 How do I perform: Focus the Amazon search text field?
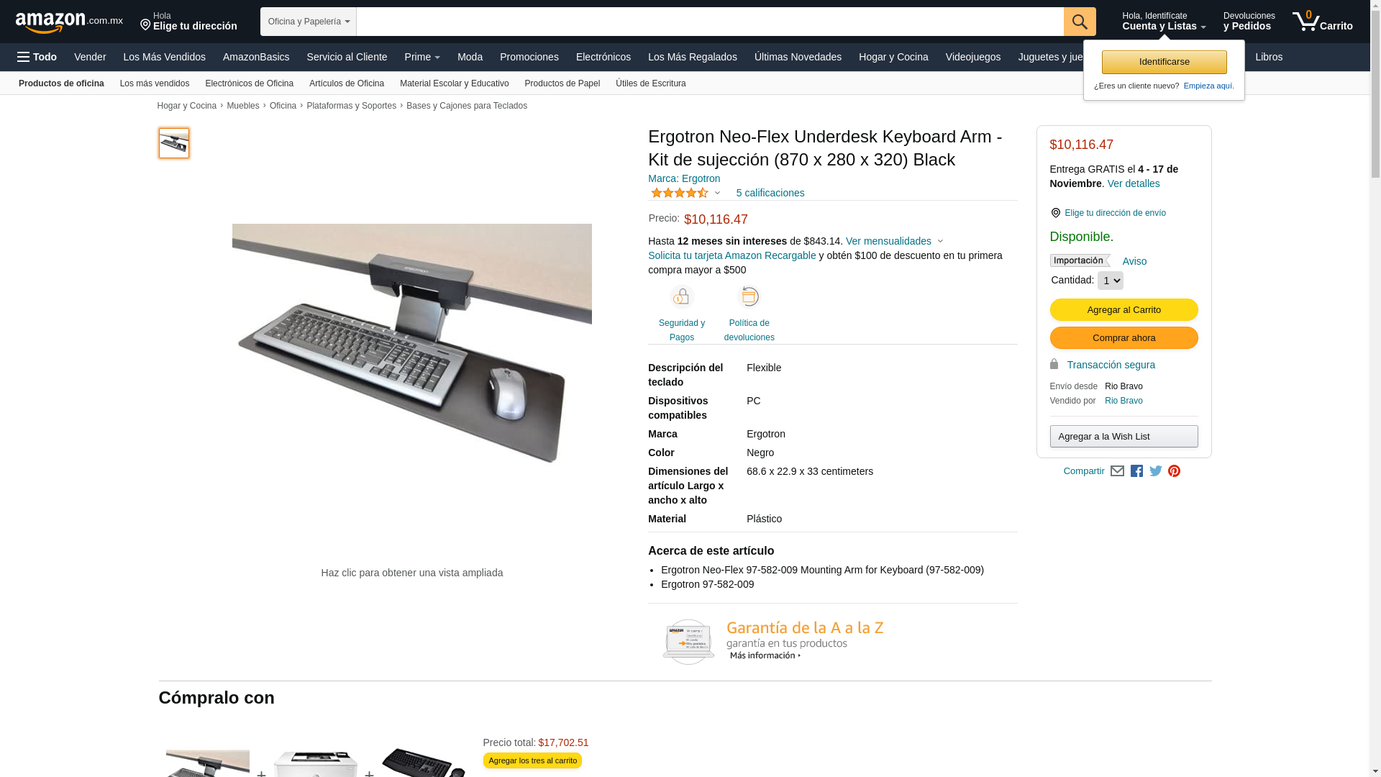click(710, 22)
